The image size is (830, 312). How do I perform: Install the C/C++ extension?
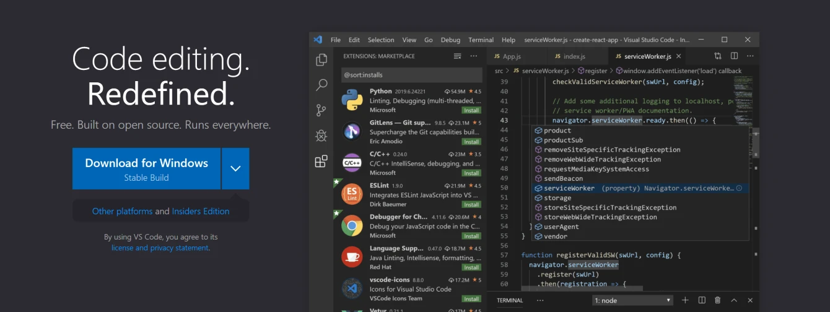click(x=471, y=173)
